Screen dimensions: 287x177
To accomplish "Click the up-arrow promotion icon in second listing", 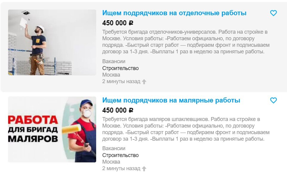I will 144,169.
